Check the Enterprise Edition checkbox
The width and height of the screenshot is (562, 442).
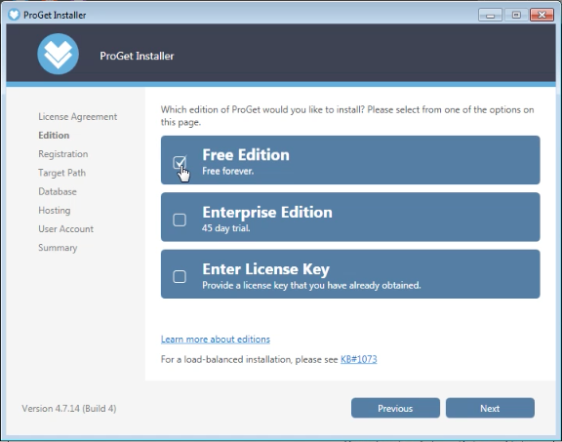click(x=180, y=220)
